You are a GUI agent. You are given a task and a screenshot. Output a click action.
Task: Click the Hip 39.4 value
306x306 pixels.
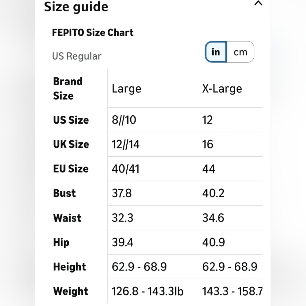(x=123, y=242)
